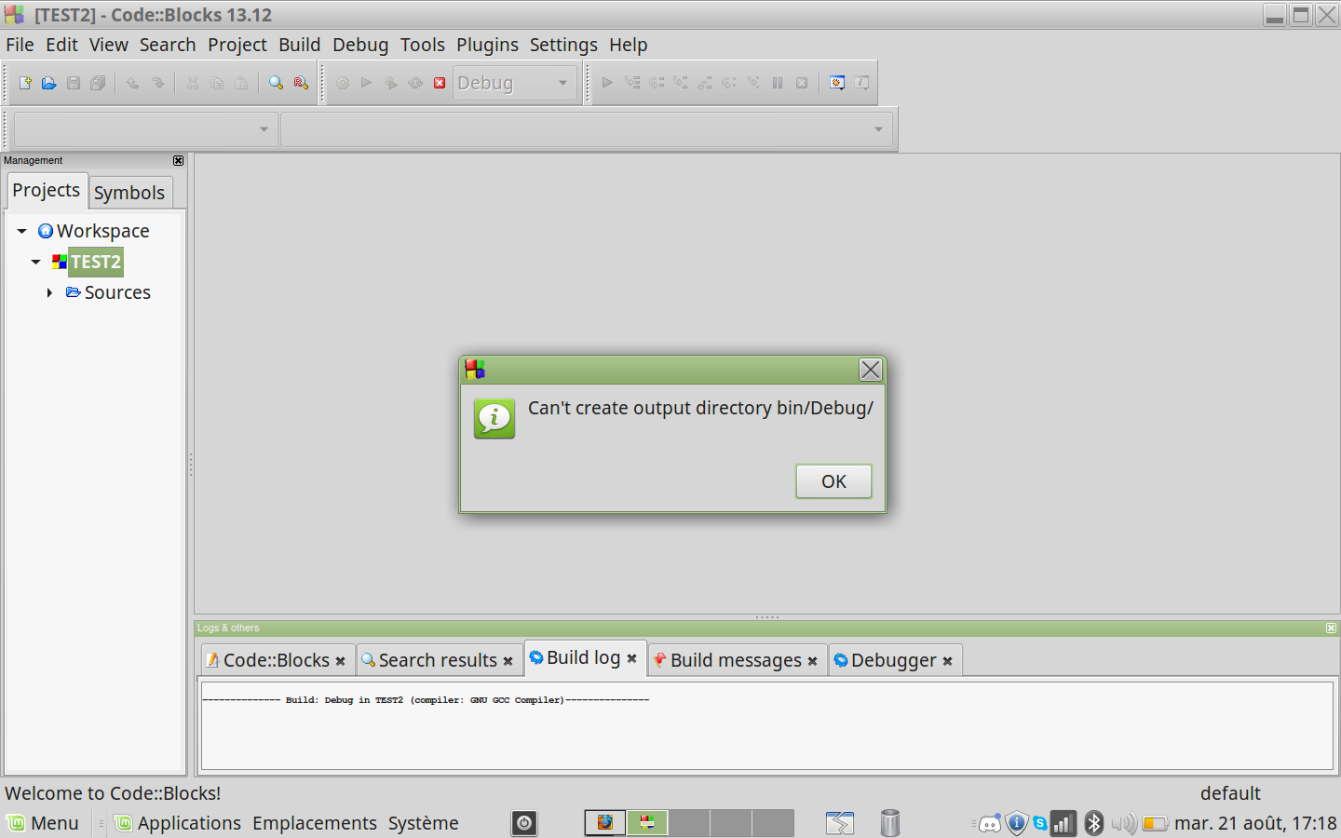Click the Open file toolbar icon

tap(49, 83)
